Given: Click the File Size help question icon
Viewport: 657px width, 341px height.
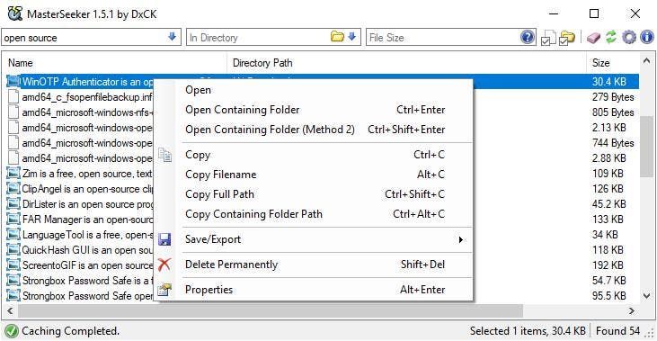Looking at the screenshot, I should 528,37.
